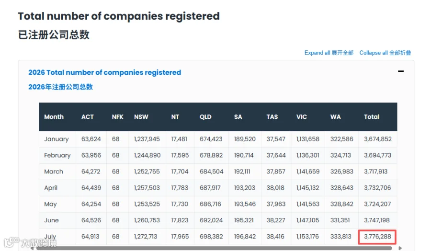
Task: Click the WA column header
Action: click(x=335, y=117)
